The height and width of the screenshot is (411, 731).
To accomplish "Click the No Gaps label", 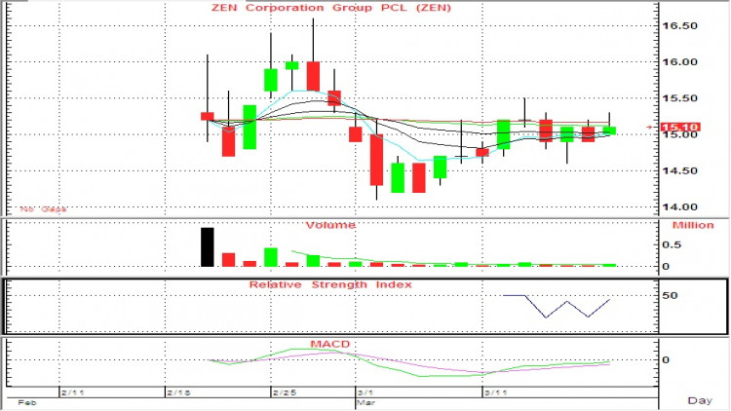I will pyautogui.click(x=43, y=209).
